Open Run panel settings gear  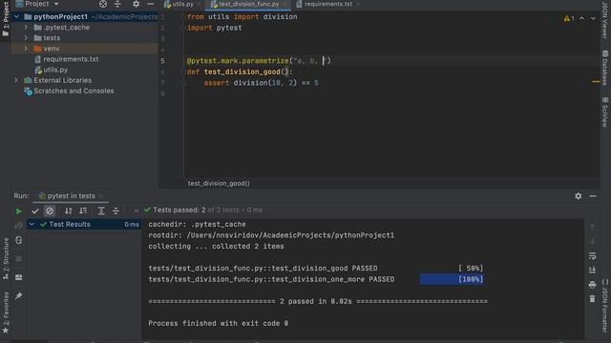(579, 196)
